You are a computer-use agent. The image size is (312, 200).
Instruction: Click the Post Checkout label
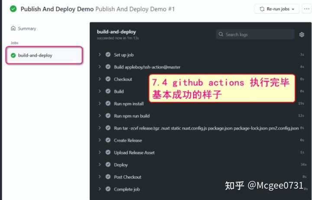point(127,177)
